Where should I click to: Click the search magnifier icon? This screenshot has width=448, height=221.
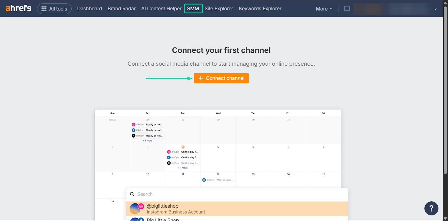coord(132,194)
